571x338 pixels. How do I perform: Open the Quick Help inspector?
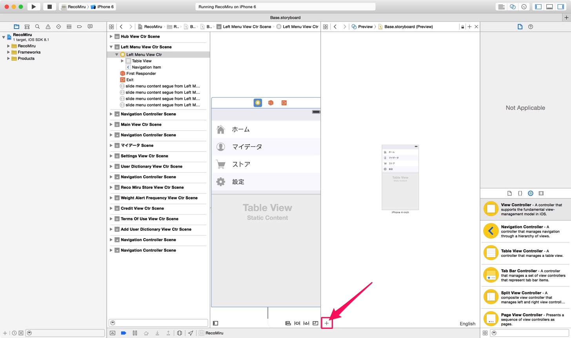pyautogui.click(x=531, y=27)
